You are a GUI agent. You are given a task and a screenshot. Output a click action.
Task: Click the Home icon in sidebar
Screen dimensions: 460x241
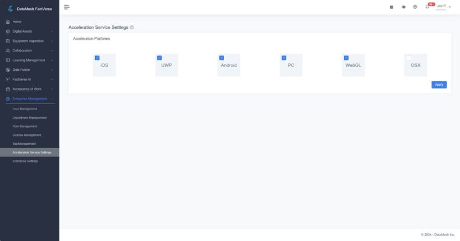tap(8, 22)
